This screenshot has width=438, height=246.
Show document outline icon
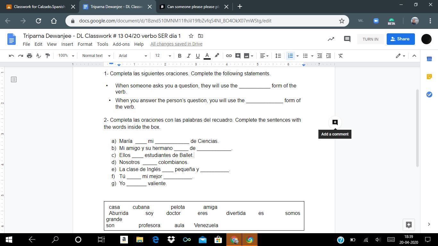[14, 79]
